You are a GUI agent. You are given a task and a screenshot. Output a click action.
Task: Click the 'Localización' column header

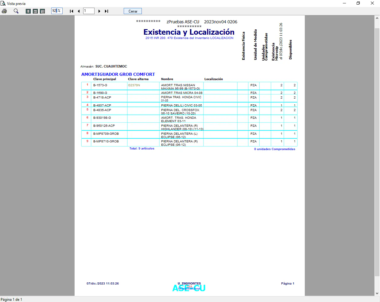pyautogui.click(x=214, y=79)
